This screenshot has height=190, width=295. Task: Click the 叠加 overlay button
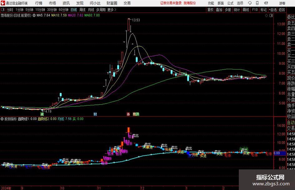coord(219,10)
